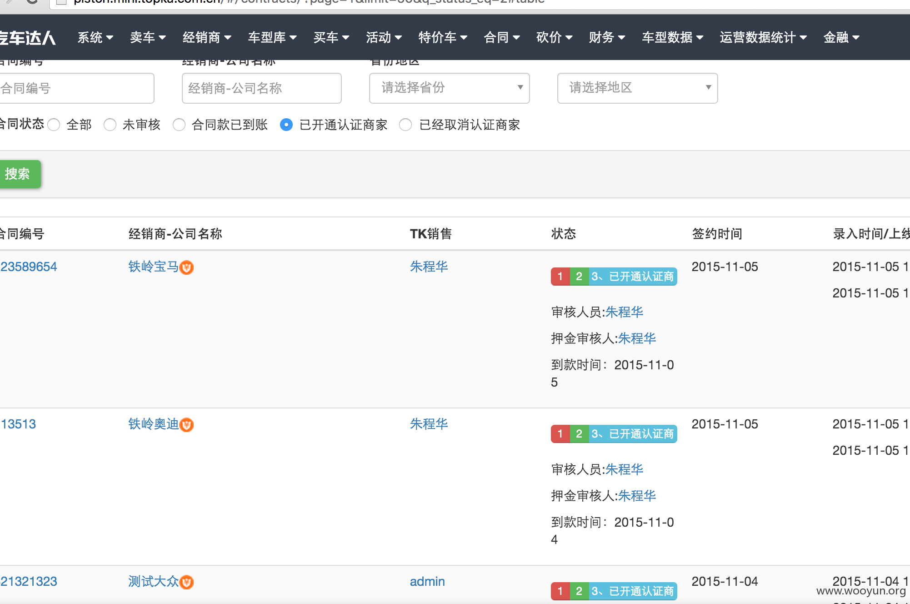Click verified badge icon next to 铁岭奥迪
This screenshot has width=910, height=604.
(186, 425)
